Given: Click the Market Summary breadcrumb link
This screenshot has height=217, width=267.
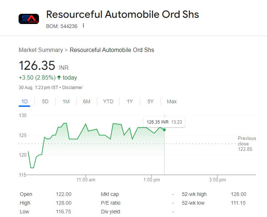Looking at the screenshot, I should (x=40, y=50).
